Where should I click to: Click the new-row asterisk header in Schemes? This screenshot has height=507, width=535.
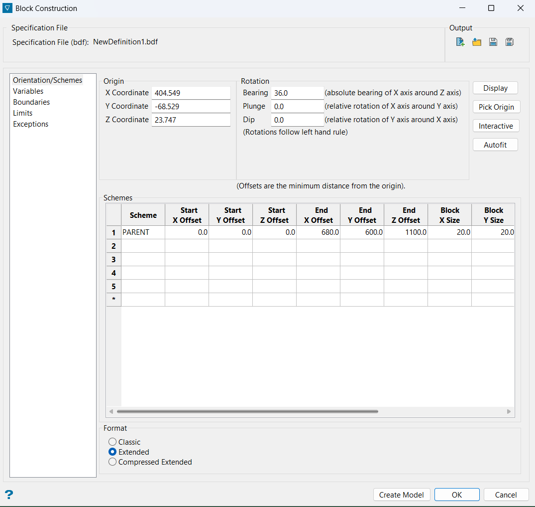tap(113, 300)
